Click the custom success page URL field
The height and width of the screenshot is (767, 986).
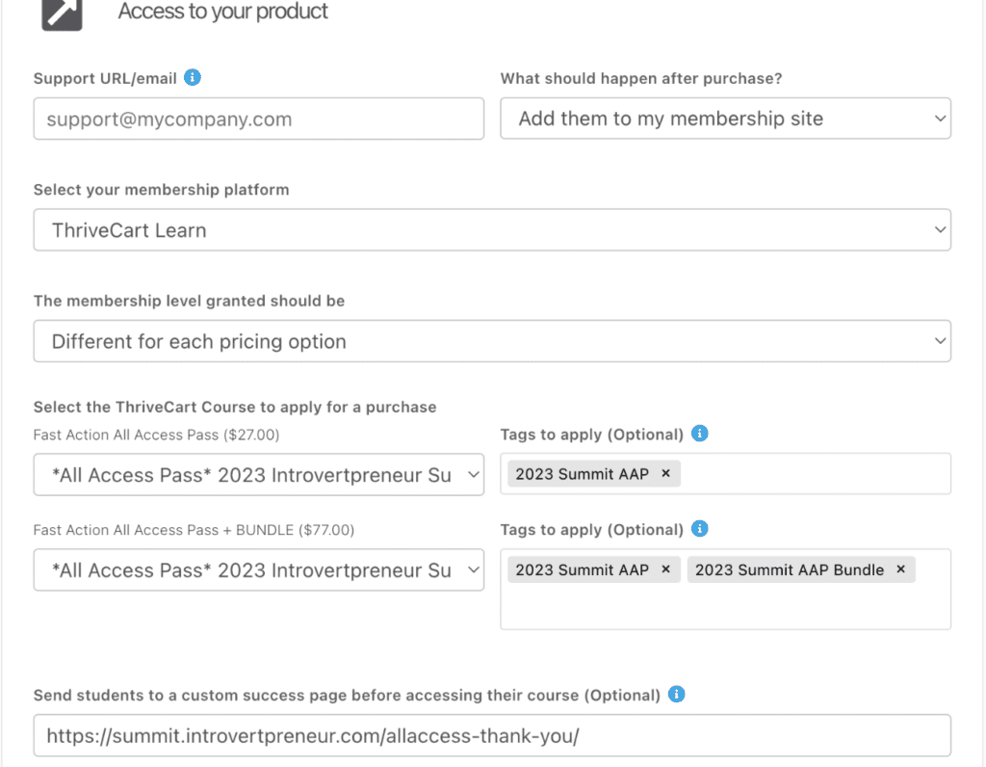(x=493, y=735)
